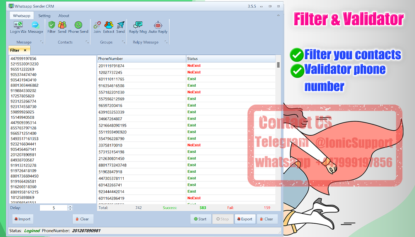Click the Import button
Screen dimensions: 415x237
(x=23, y=219)
